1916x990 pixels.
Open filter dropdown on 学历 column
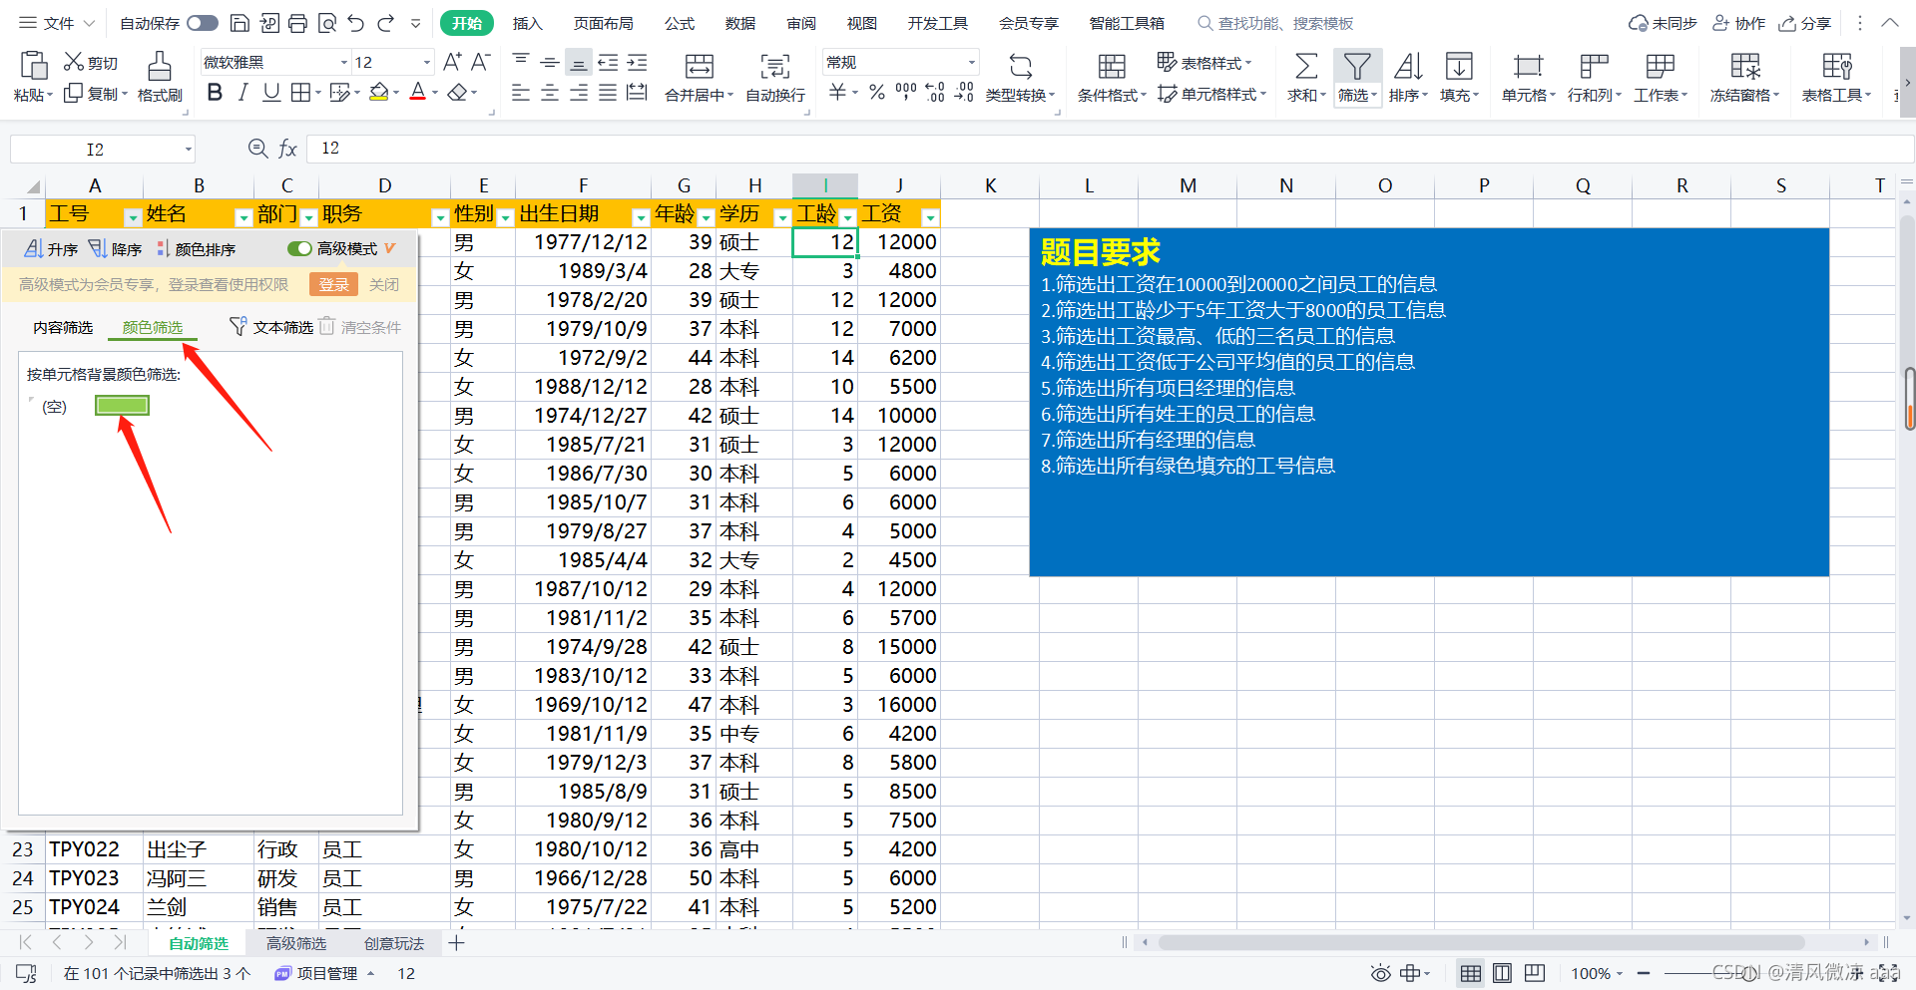782,216
